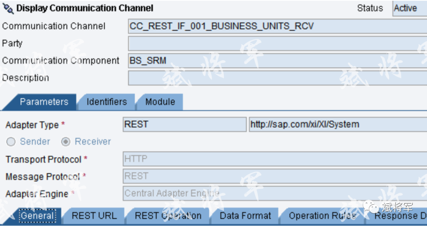Click the empty Party field
427x226 pixels.
pyautogui.click(x=278, y=43)
